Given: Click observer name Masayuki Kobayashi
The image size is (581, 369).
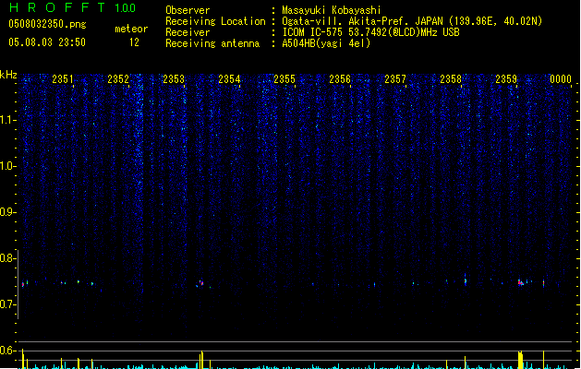Looking at the screenshot, I should (332, 10).
